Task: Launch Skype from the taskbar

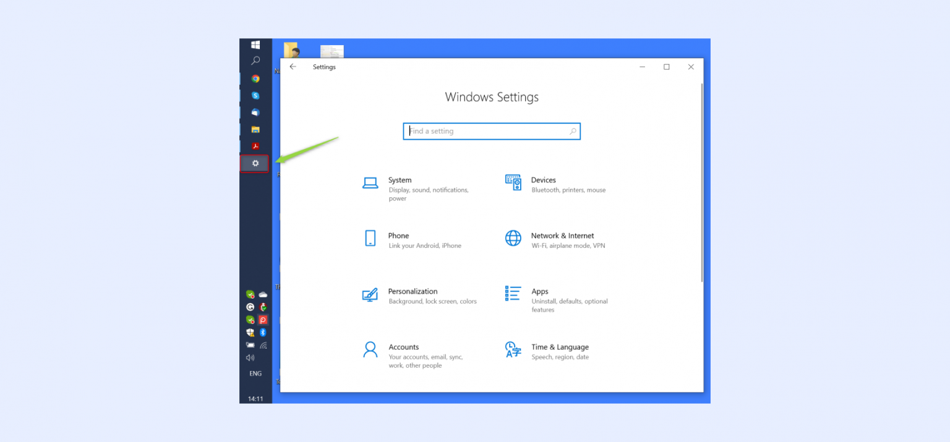Action: tap(255, 96)
